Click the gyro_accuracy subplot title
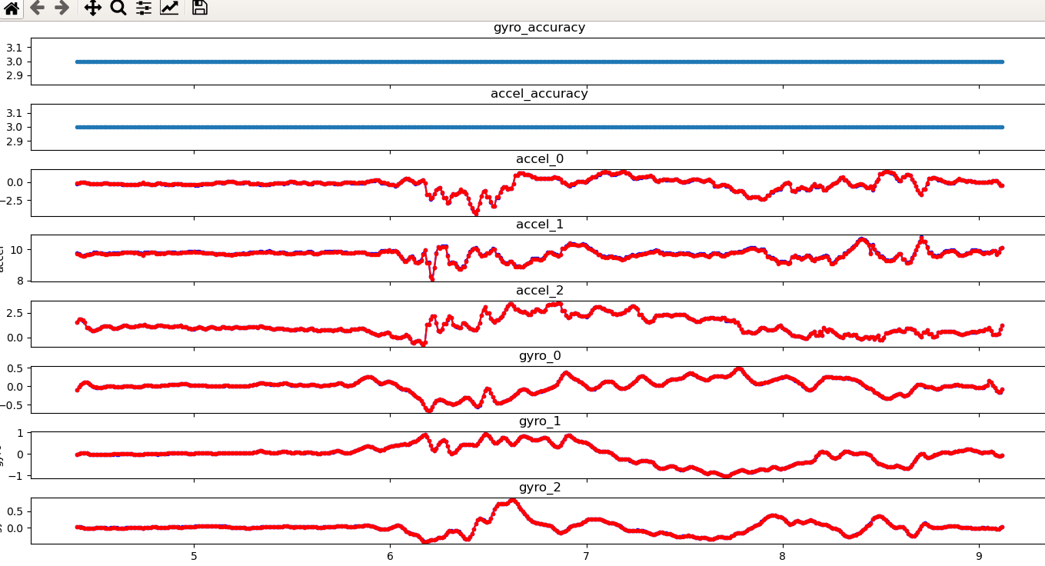 point(538,27)
